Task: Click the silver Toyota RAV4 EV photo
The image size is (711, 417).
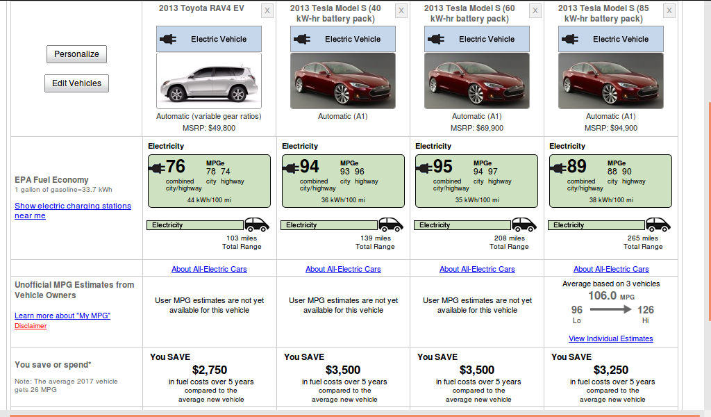Action: click(x=209, y=81)
